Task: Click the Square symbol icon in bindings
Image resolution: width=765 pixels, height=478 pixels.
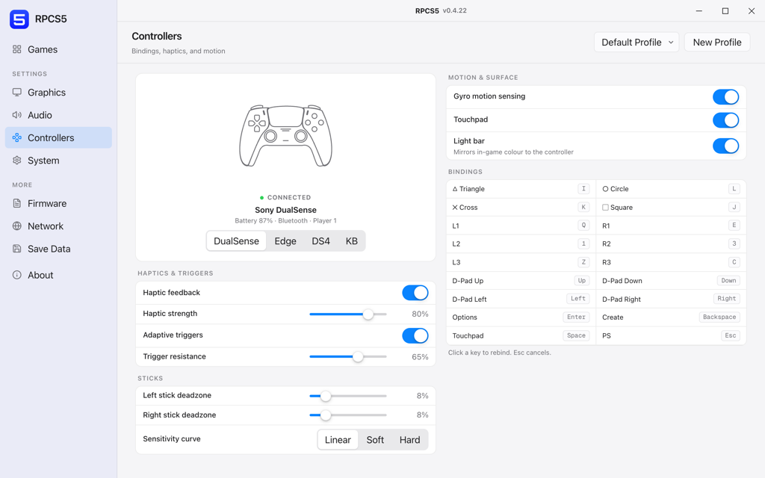Action: click(x=605, y=208)
